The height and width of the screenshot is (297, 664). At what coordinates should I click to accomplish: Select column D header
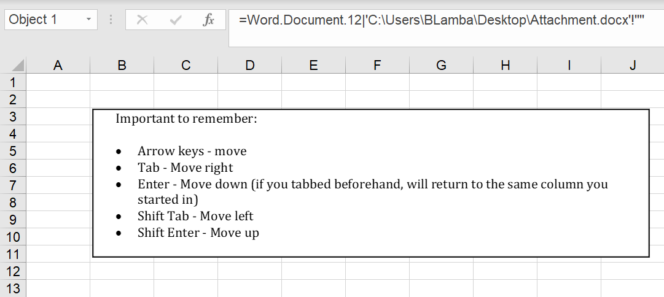(x=249, y=65)
